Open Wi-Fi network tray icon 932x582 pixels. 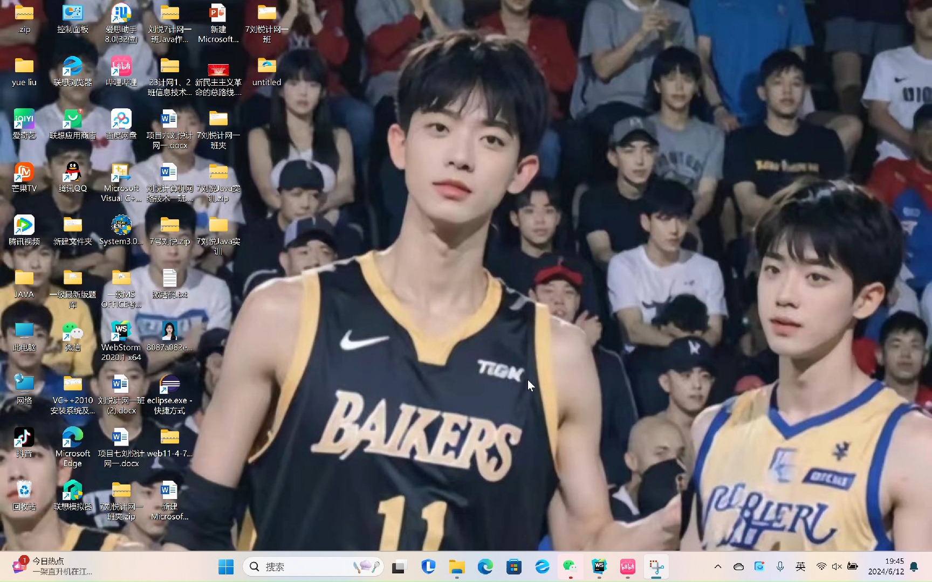[x=821, y=566]
